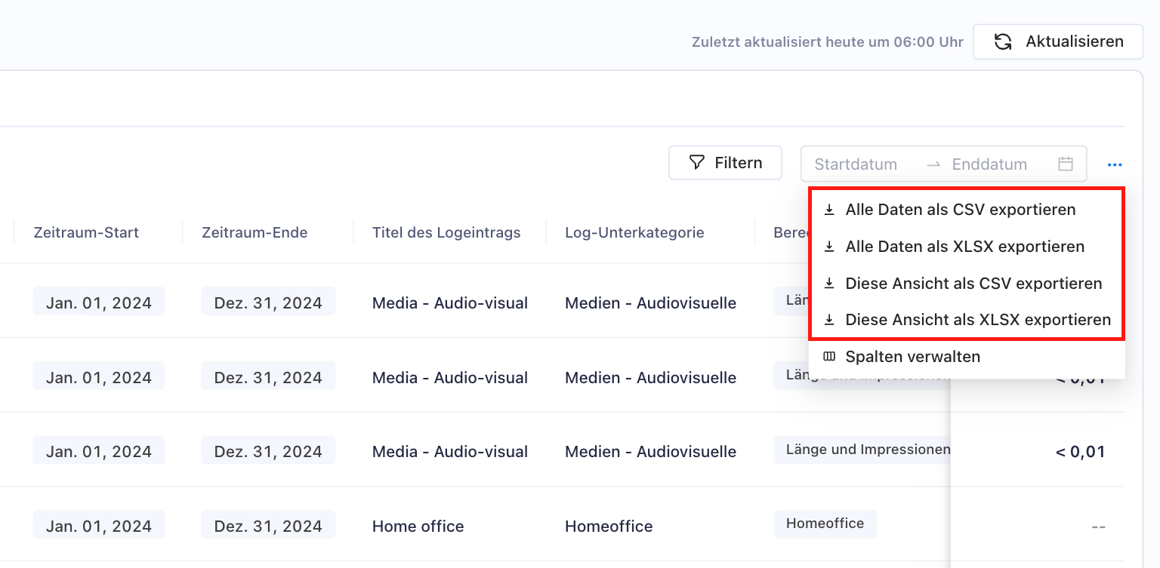Viewport: 1160px width, 568px height.
Task: Focus the Enddatum input field
Action: [x=989, y=164]
